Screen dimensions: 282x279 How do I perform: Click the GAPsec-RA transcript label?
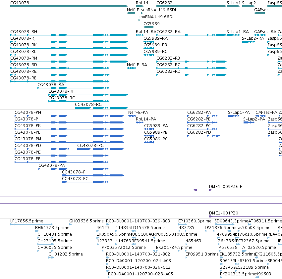(x=265, y=32)
